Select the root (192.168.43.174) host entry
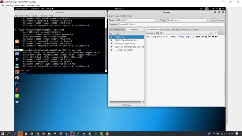242x136 pixels. coord(126,50)
